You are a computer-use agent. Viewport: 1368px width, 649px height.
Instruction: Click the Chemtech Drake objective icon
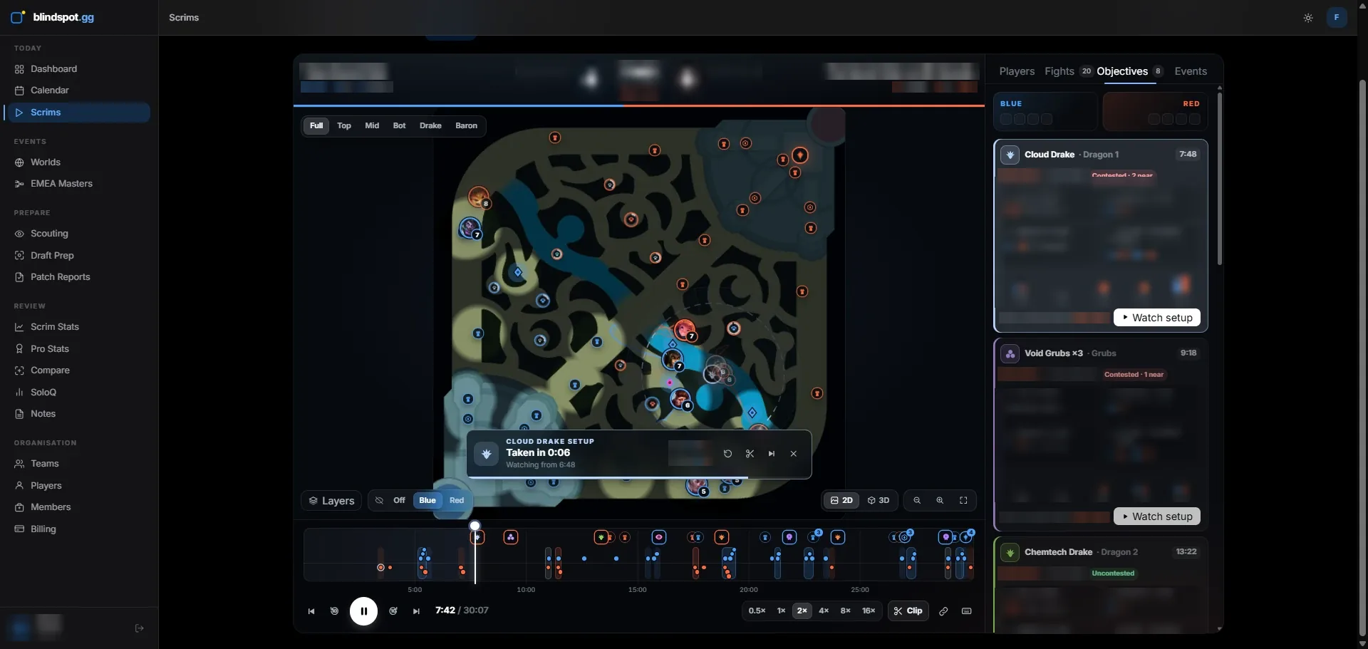(1010, 552)
